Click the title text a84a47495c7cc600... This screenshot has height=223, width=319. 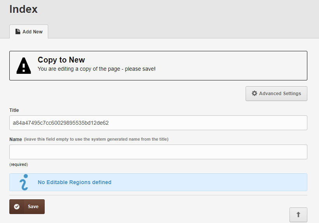61,123
